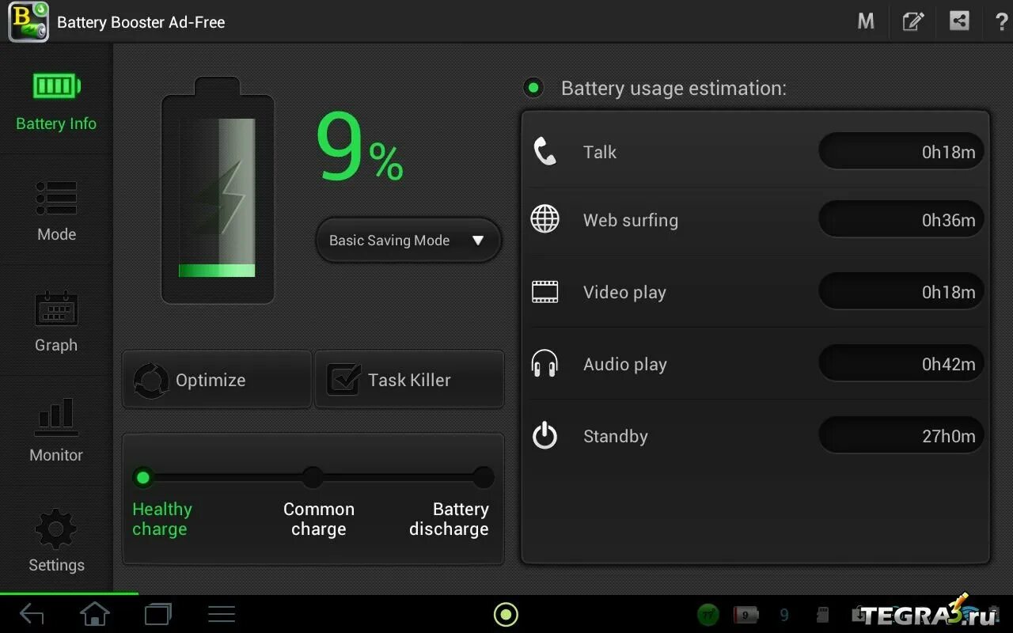Viewport: 1013px width, 633px height.
Task: Open the Monitor tab
Action: coord(56,431)
